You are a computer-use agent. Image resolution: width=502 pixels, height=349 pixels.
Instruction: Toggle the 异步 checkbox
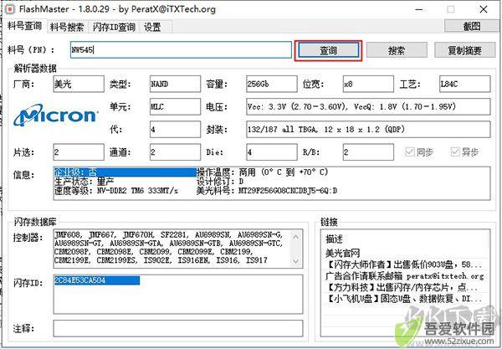coord(464,152)
